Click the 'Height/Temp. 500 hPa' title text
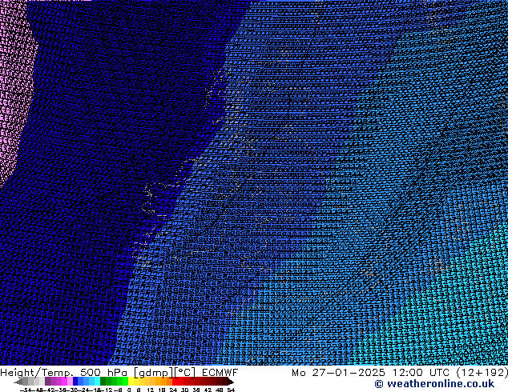508x392 pixels. point(64,372)
